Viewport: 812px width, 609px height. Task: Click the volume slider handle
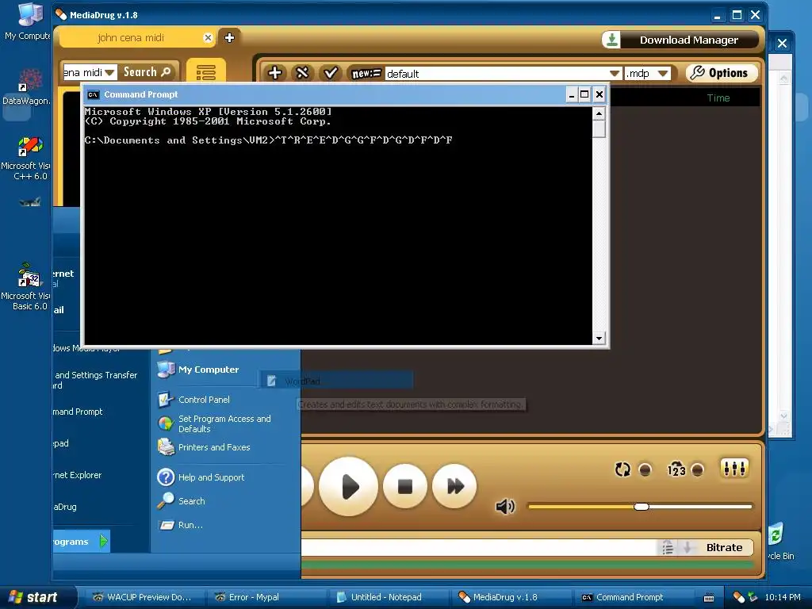point(641,507)
